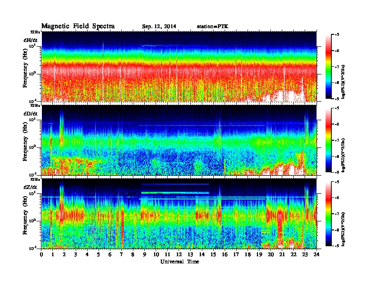Click the log(PSD) label beside dD/dt colorbar
The image size is (377, 292).
(344, 156)
